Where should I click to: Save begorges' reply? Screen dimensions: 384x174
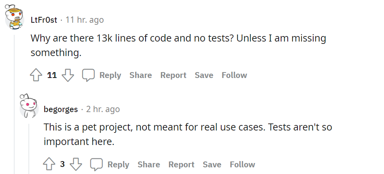(x=212, y=165)
